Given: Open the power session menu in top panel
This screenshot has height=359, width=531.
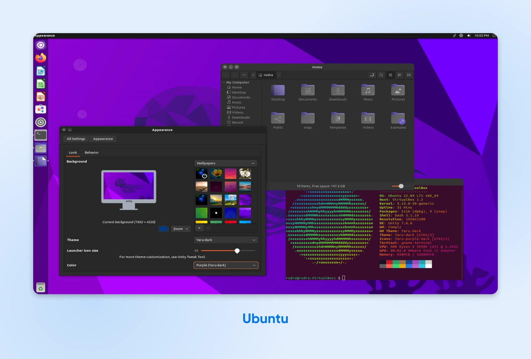Looking at the screenshot, I should (x=494, y=35).
